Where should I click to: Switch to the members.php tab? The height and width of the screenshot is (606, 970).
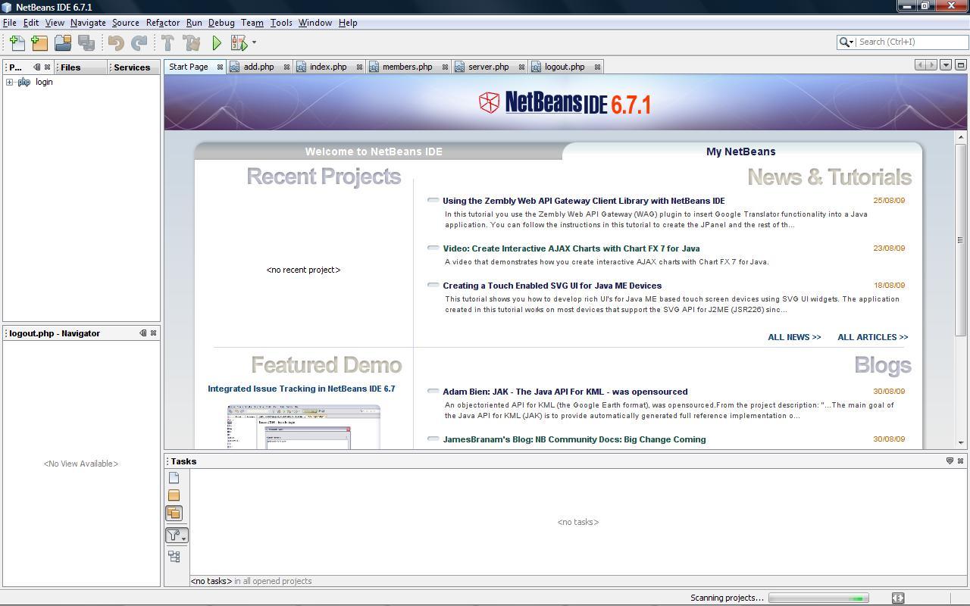(x=408, y=67)
